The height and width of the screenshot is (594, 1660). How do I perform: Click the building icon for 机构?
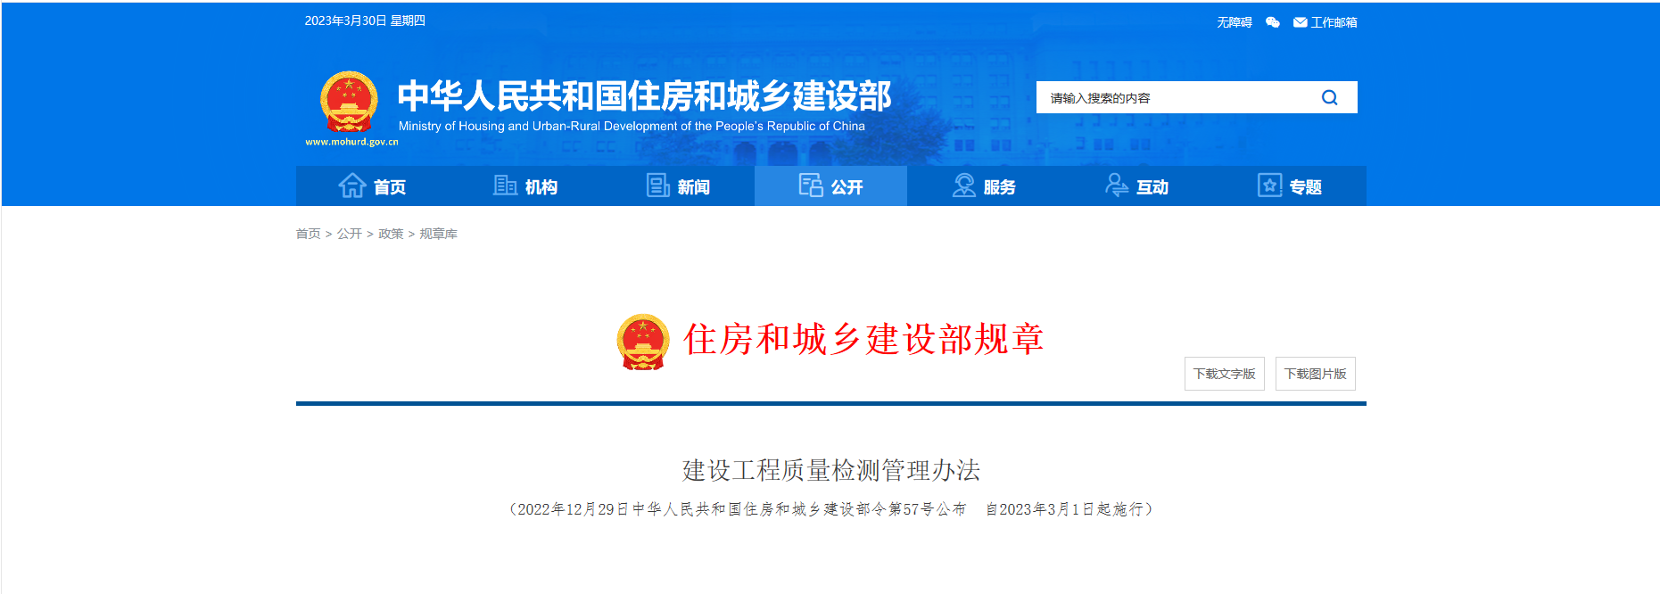(505, 186)
